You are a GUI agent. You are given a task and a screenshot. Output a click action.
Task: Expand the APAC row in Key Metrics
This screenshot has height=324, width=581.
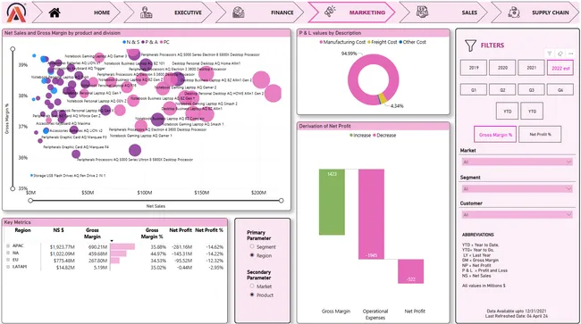tap(8, 246)
